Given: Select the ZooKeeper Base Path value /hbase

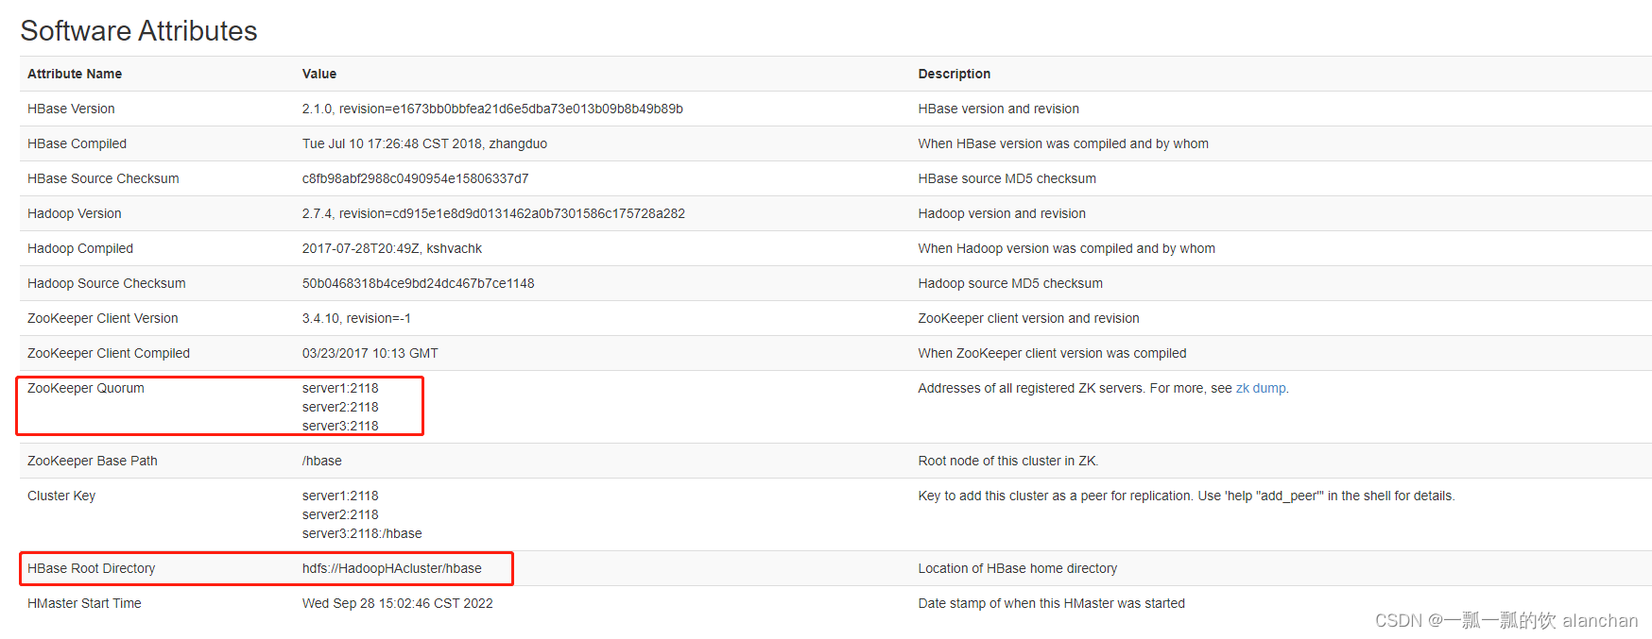Looking at the screenshot, I should [x=321, y=461].
